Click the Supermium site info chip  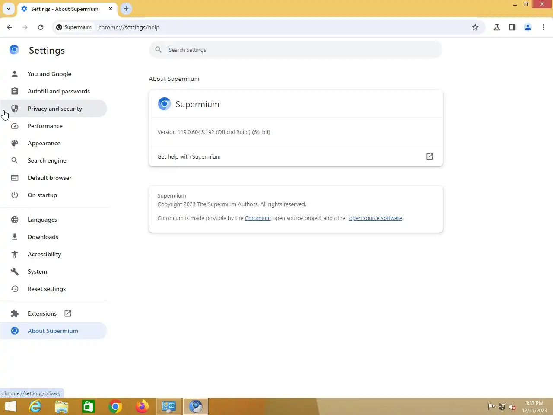[74, 27]
